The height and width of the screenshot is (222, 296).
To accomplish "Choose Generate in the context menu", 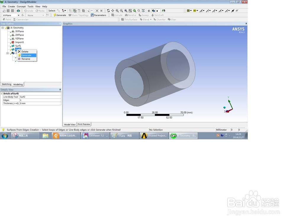I will tap(27, 55).
